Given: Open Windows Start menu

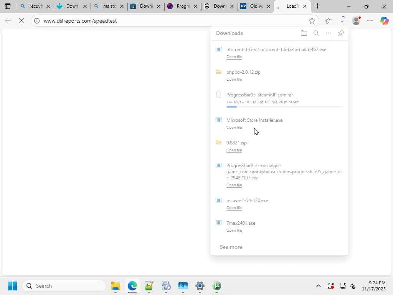Looking at the screenshot, I should coord(12,286).
